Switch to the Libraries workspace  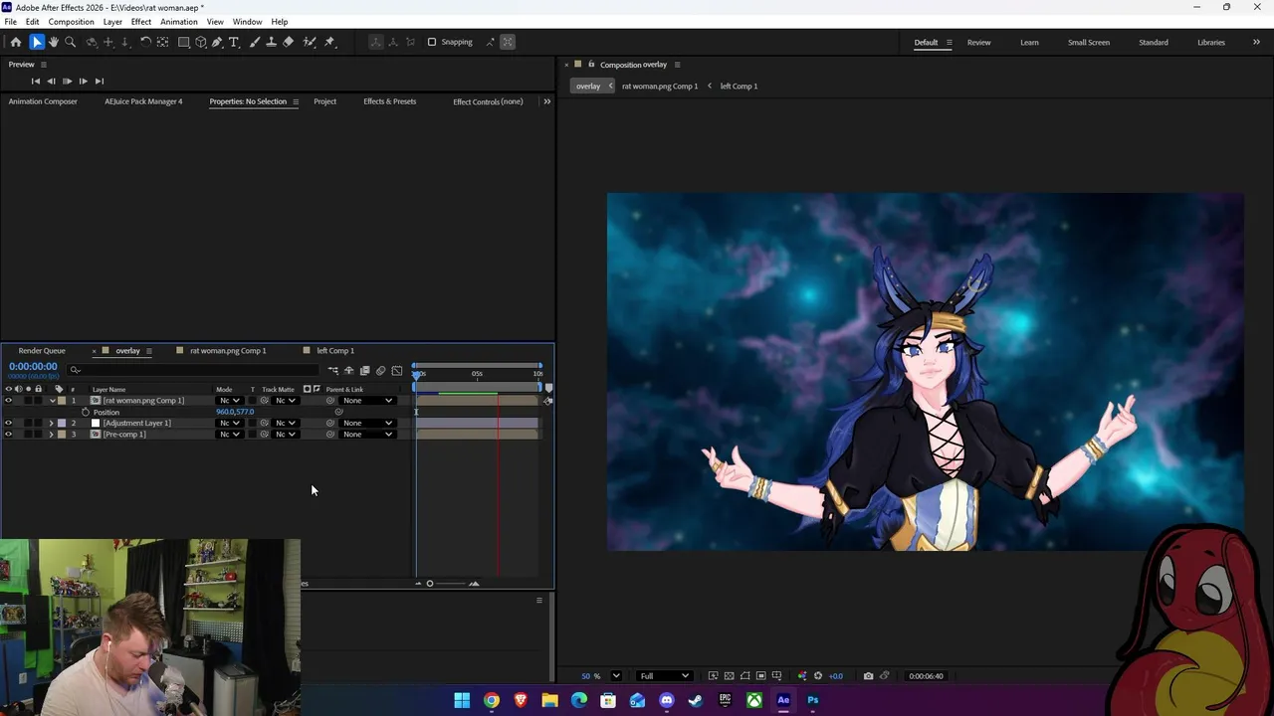coord(1211,43)
